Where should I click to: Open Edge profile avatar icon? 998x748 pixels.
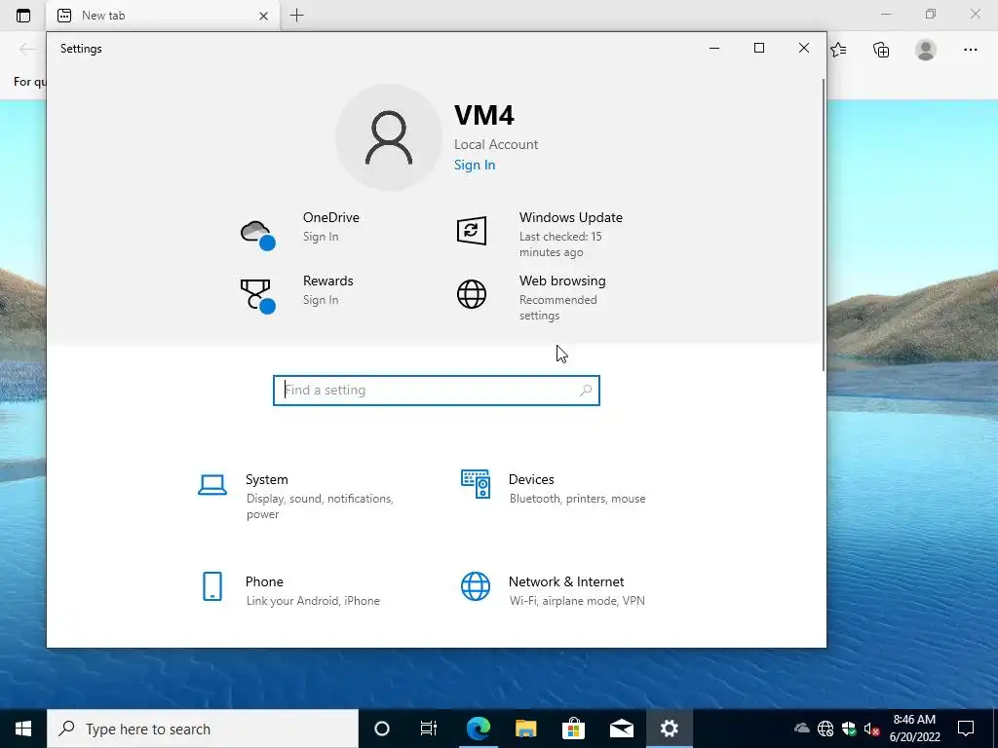click(926, 50)
